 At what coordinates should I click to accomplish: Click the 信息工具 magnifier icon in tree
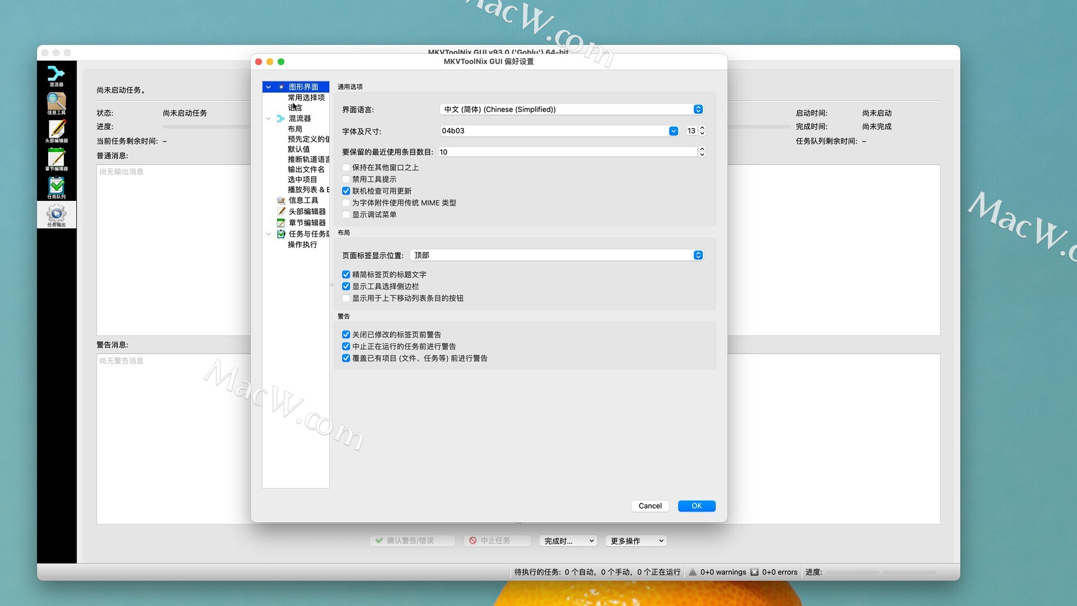click(281, 200)
